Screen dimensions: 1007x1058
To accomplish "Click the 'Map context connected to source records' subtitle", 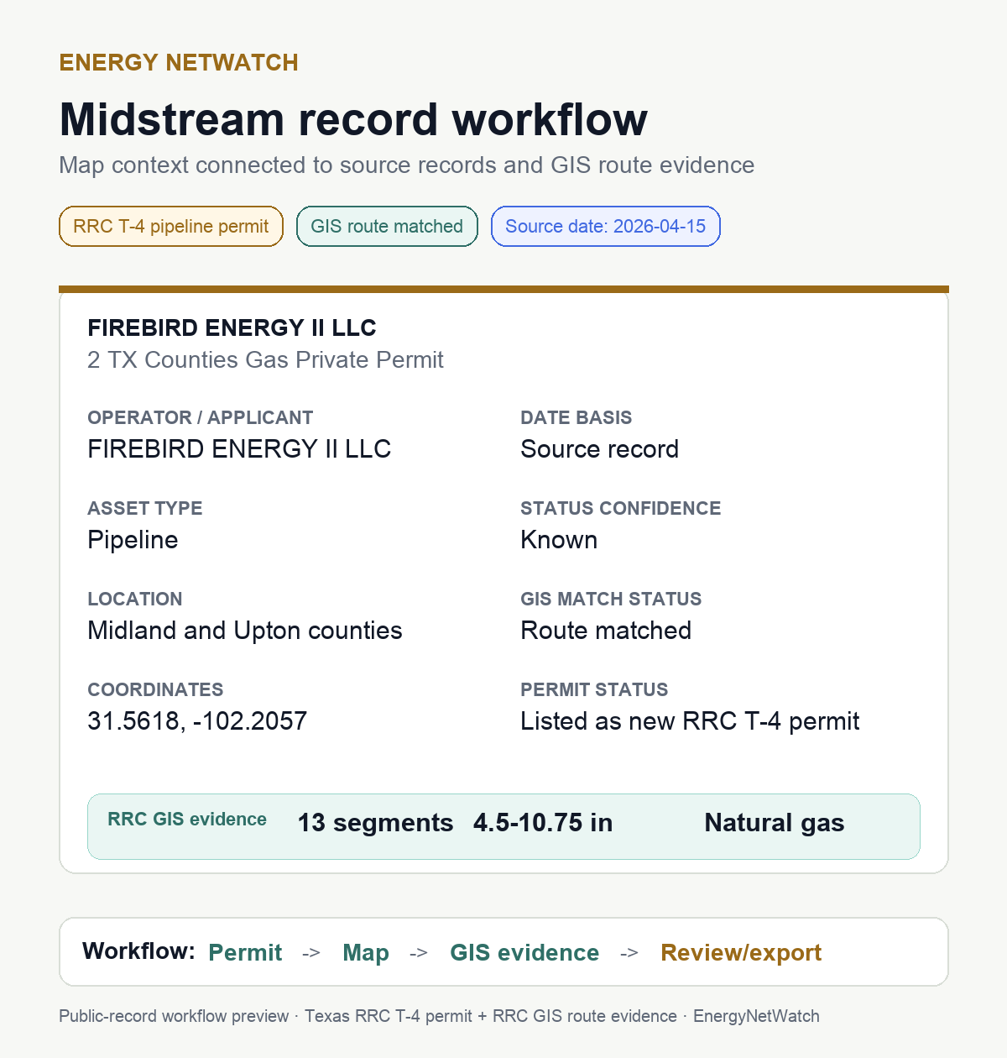I will [406, 165].
